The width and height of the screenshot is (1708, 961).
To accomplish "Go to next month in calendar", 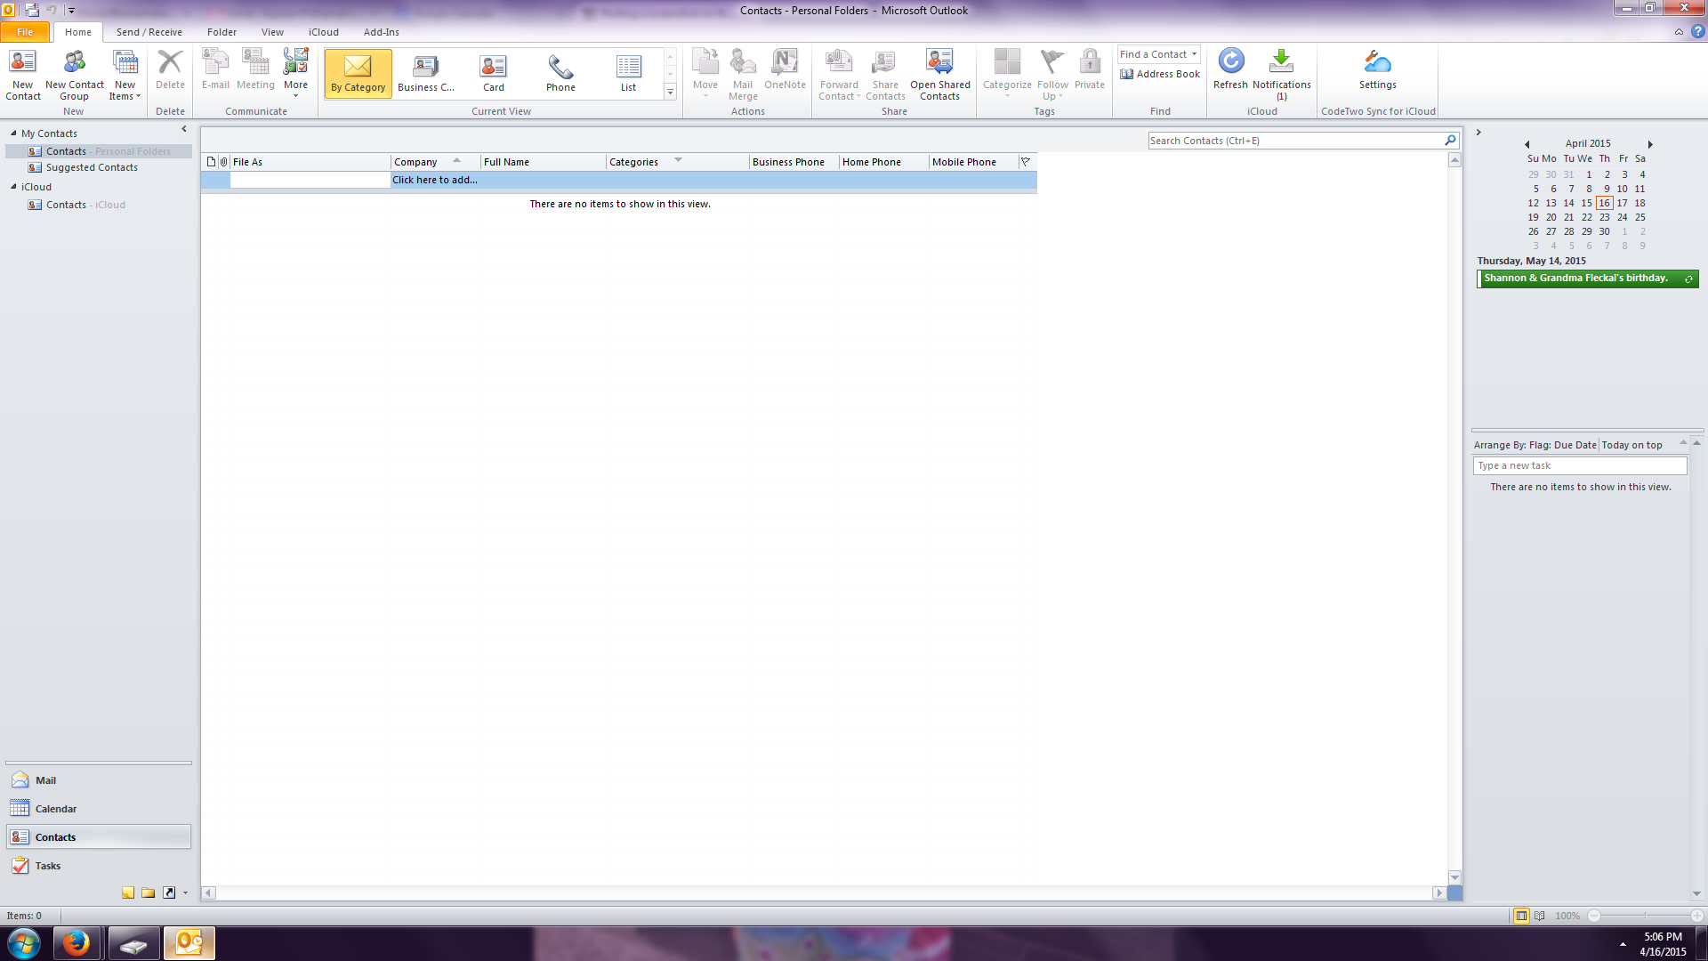I will point(1650,144).
